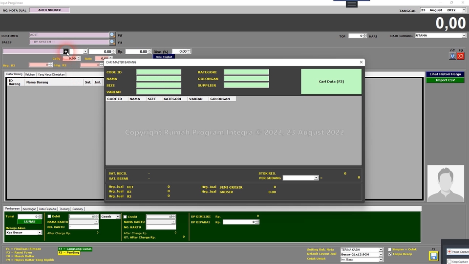Enable the Debit checkbox

click(x=49, y=217)
